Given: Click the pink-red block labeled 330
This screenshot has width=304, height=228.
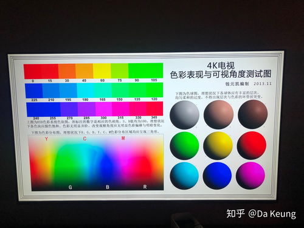Looking at the screenshot, I should click(138, 109).
